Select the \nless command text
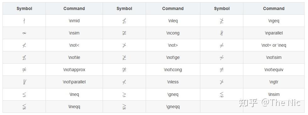The image size is (308, 115). pyautogui.click(x=173, y=82)
